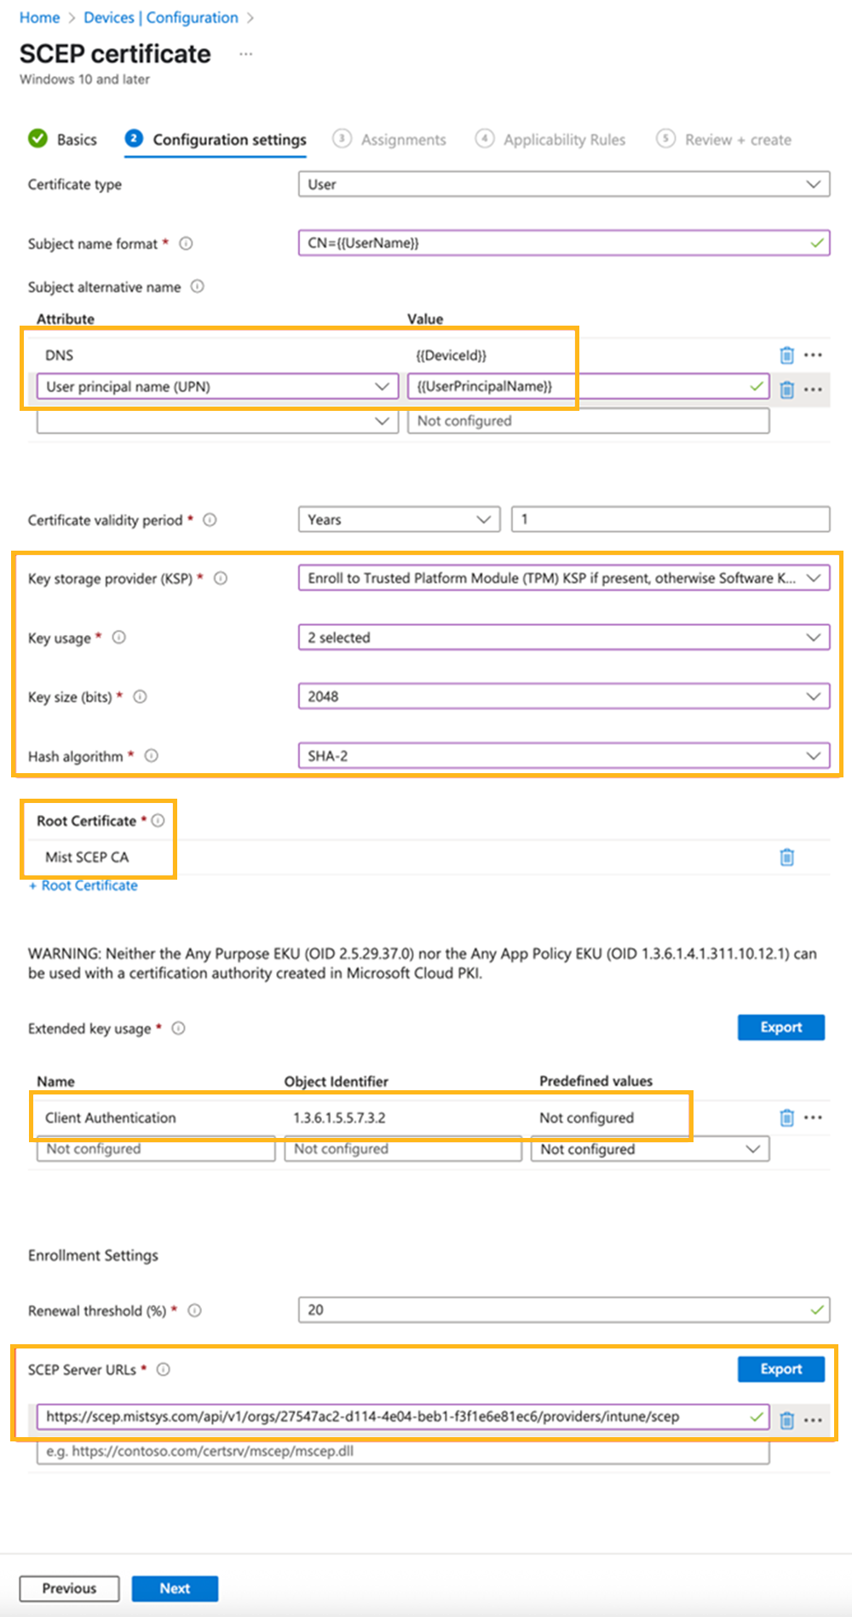Open the Hash algorithm SHA-2 dropdown

563,756
